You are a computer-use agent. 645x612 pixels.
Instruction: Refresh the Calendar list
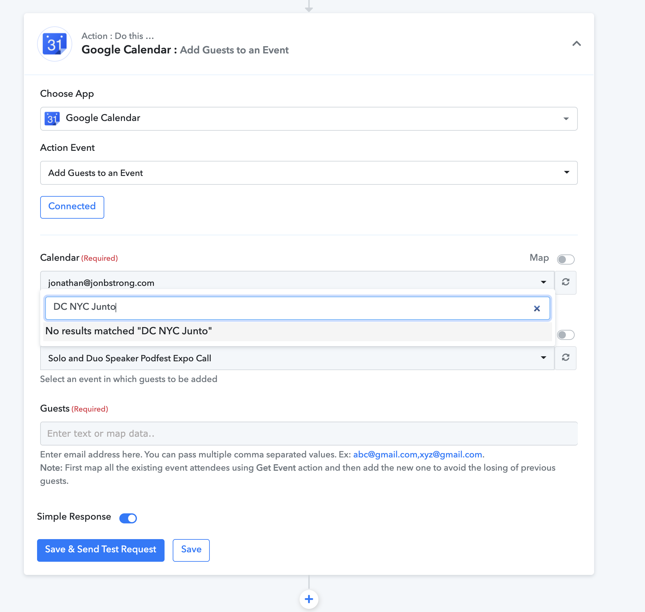pos(566,282)
